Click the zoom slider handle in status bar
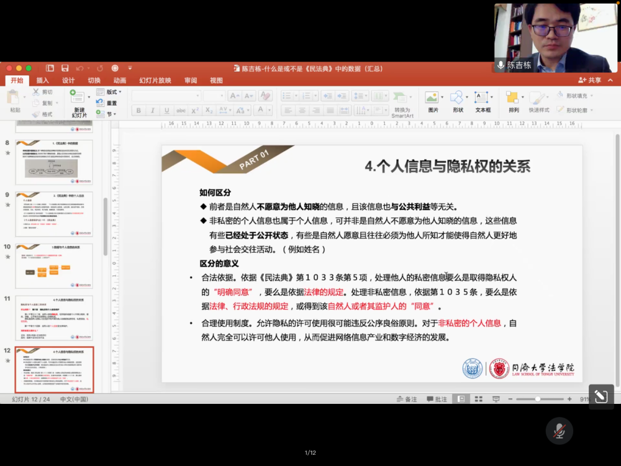Viewport: 621px width, 466px height. (537, 399)
